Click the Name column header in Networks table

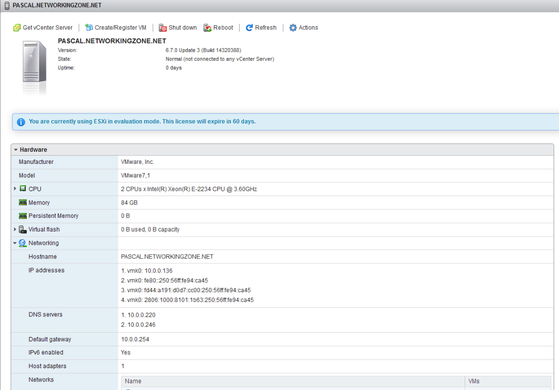coord(133,381)
